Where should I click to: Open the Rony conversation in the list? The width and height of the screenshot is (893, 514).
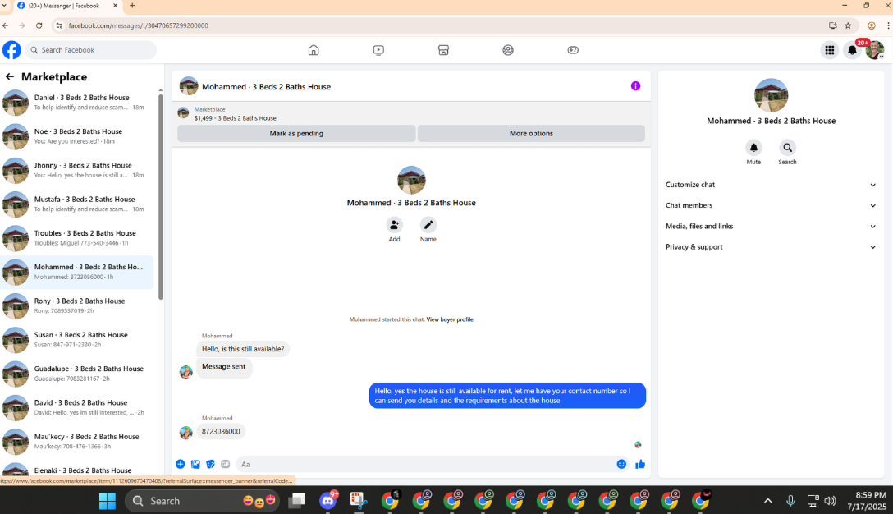tap(77, 306)
